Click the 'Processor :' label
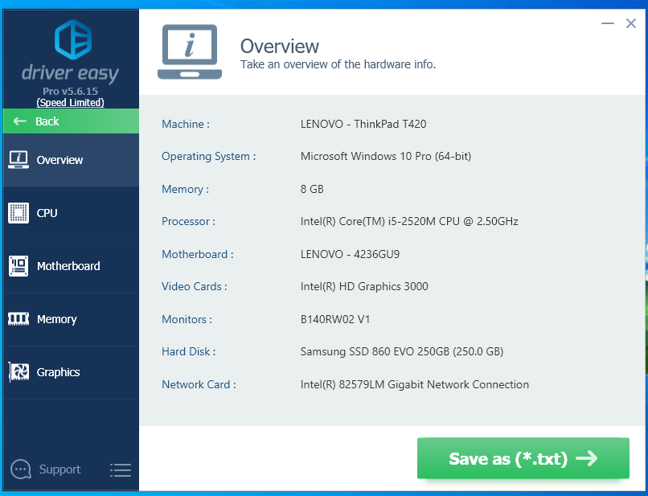 188,222
